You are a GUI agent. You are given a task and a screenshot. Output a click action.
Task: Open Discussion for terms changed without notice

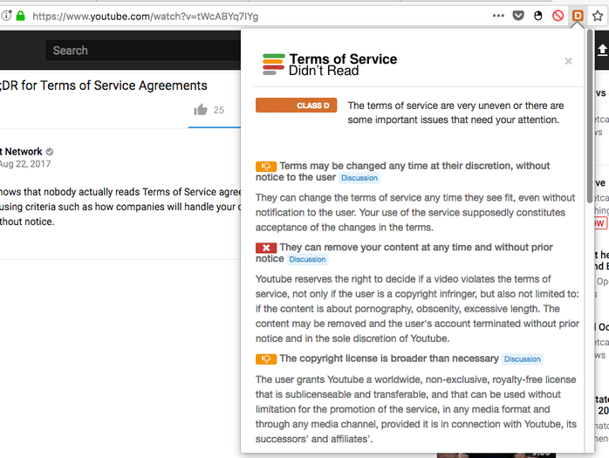[x=359, y=178]
